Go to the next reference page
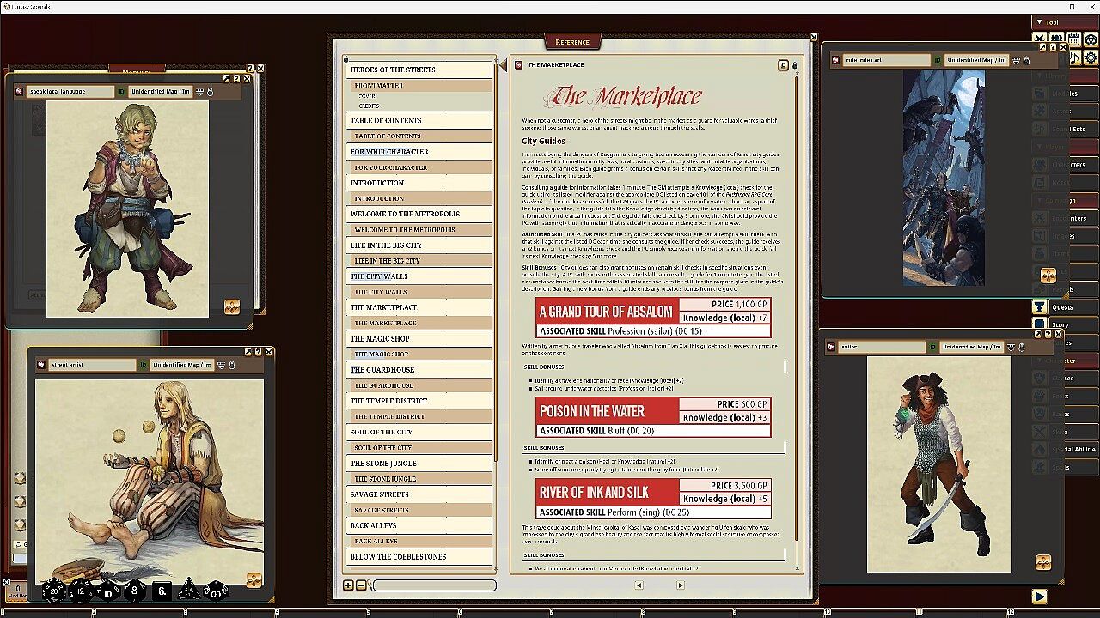This screenshot has width=1100, height=618. (x=680, y=585)
